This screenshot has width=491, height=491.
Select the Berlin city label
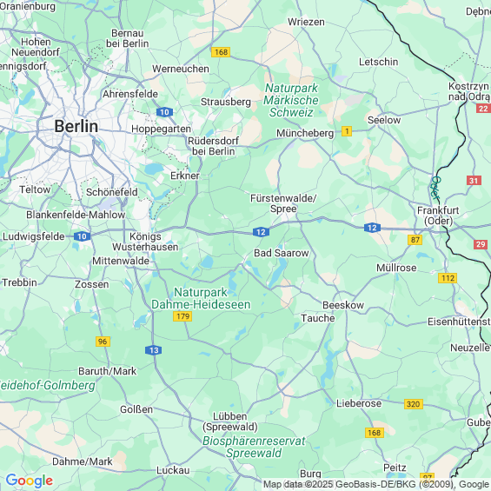click(x=76, y=127)
